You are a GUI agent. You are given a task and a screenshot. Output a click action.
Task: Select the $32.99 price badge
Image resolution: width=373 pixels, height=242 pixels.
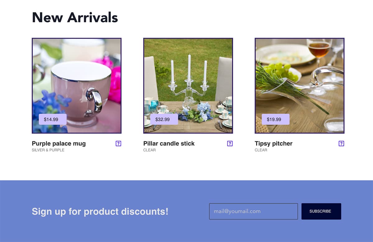(x=164, y=119)
